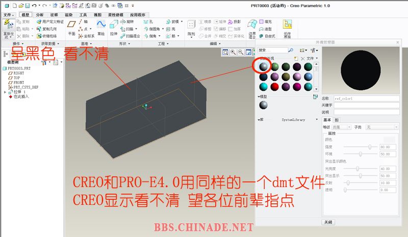Expand the 基准 ribbon group dropdown
The height and width of the screenshot is (237, 408).
[86, 44]
